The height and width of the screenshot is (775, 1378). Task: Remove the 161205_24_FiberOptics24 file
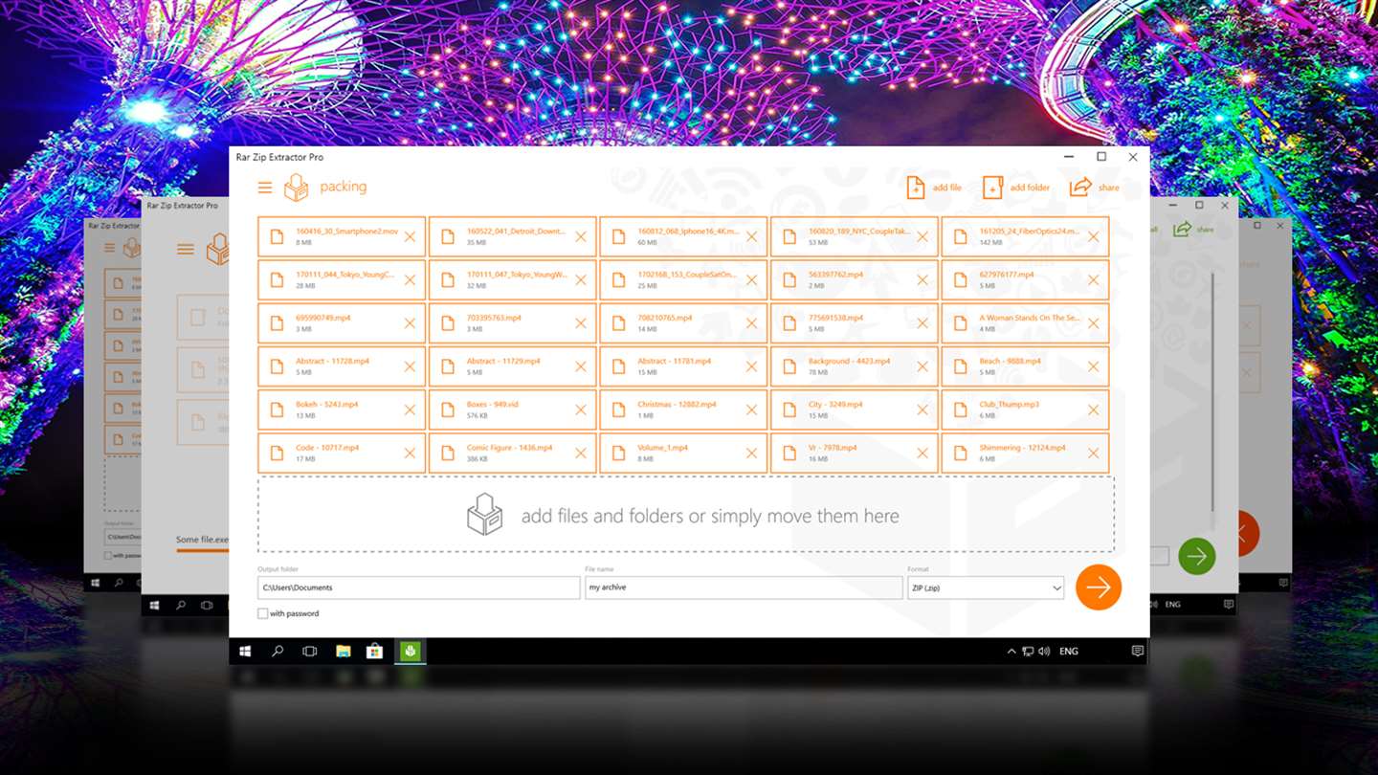[x=1093, y=237]
